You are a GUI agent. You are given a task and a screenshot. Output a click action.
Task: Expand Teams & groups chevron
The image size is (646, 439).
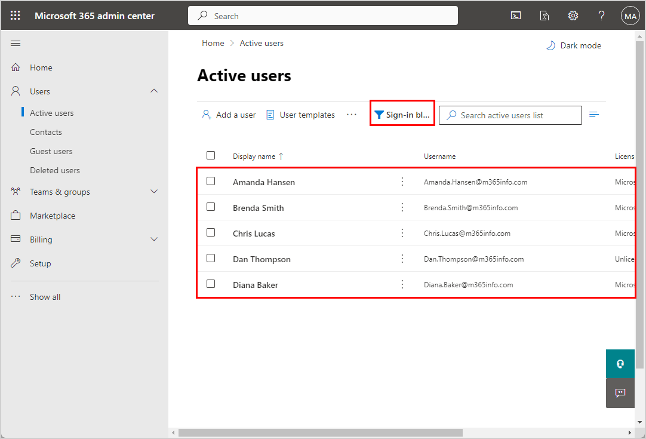[x=154, y=191]
